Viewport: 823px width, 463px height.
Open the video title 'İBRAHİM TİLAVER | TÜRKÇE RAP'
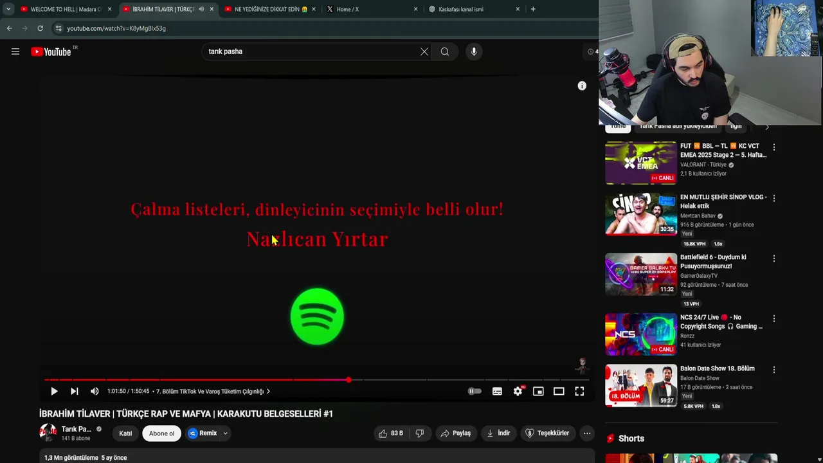186,413
